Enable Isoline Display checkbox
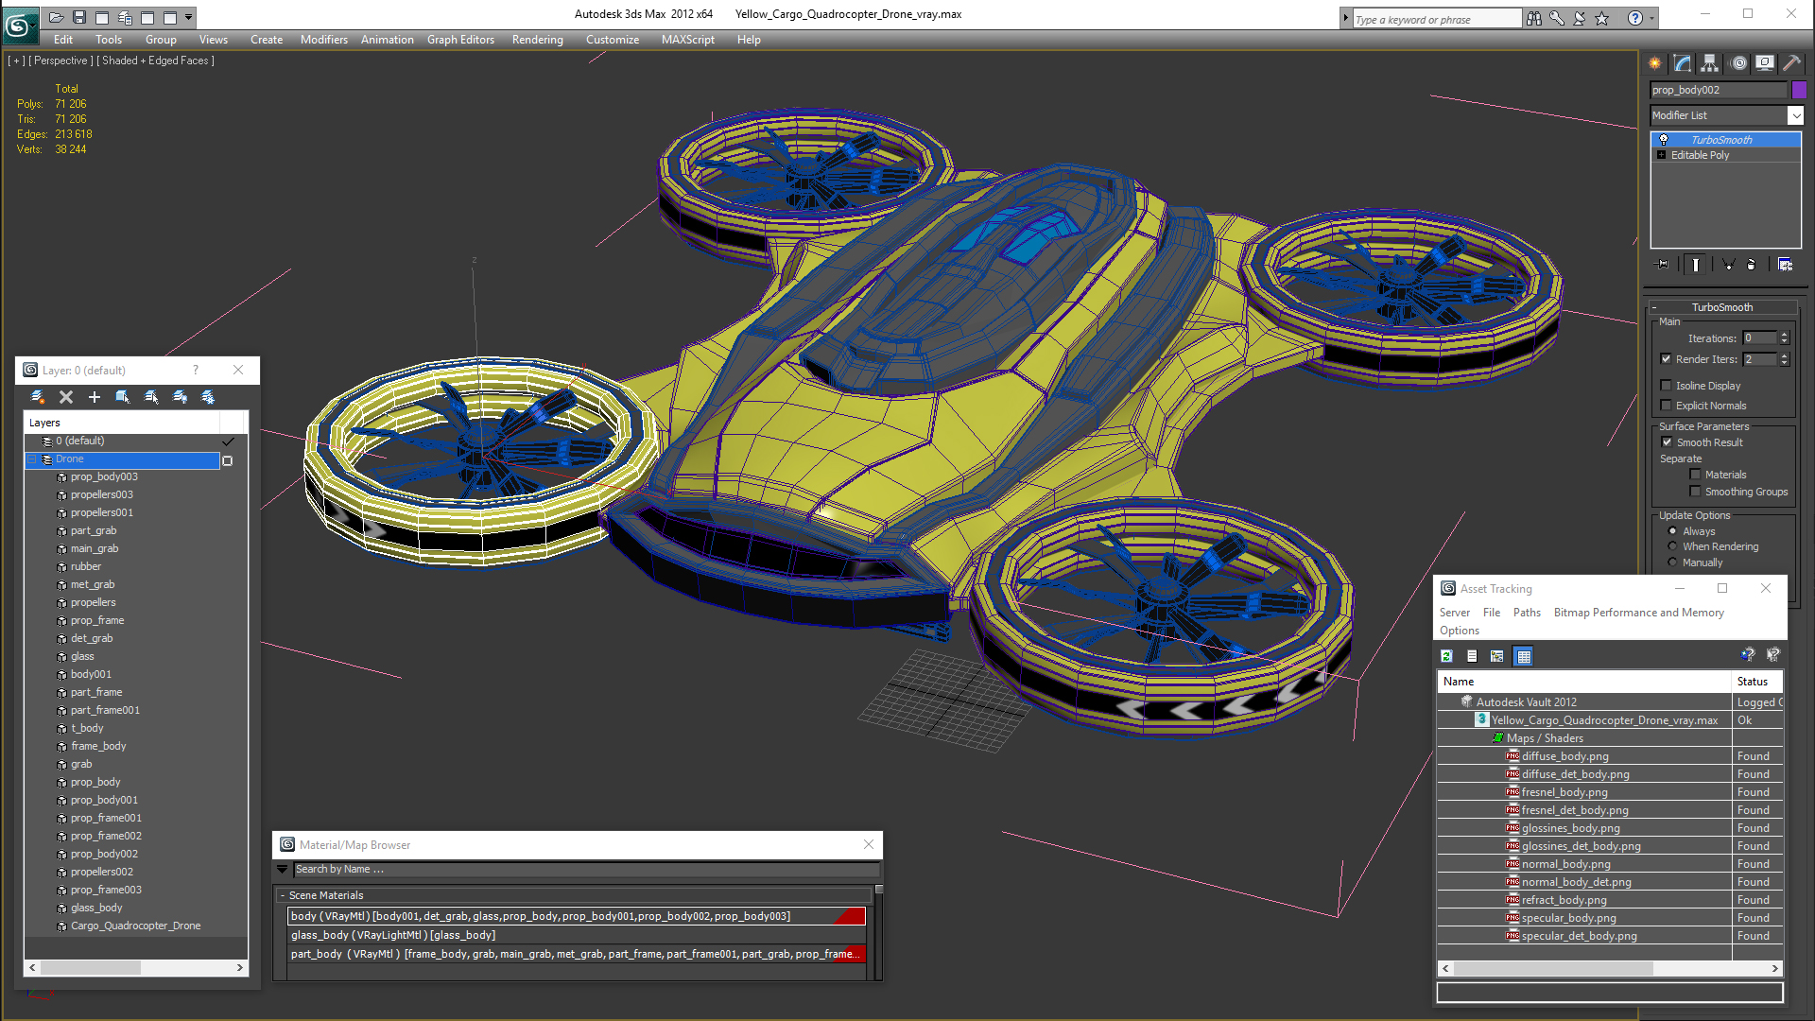 (x=1667, y=386)
